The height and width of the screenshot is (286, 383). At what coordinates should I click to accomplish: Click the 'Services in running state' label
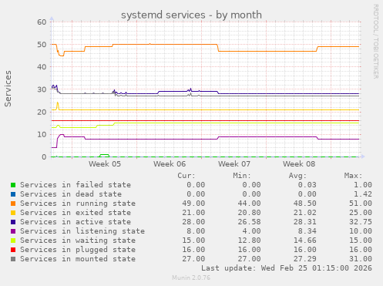click(x=78, y=204)
